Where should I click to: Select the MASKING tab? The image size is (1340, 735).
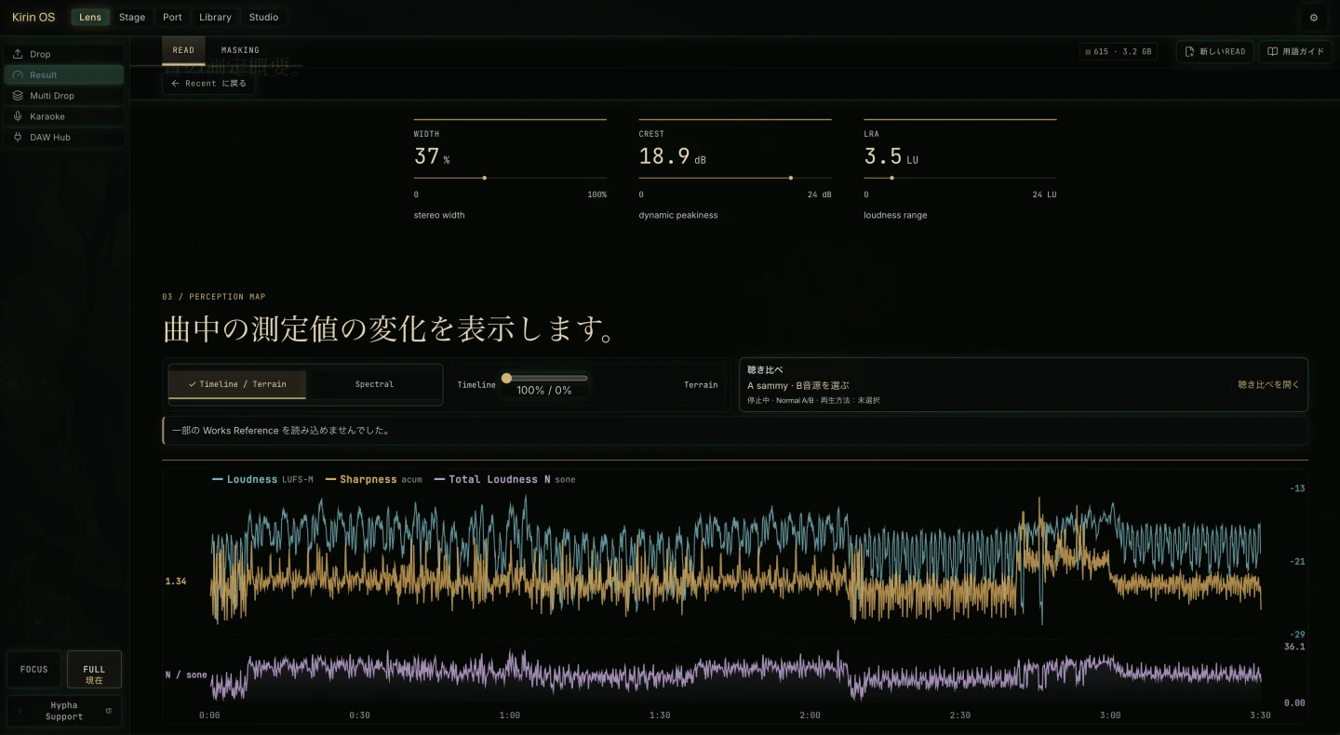pyautogui.click(x=240, y=50)
